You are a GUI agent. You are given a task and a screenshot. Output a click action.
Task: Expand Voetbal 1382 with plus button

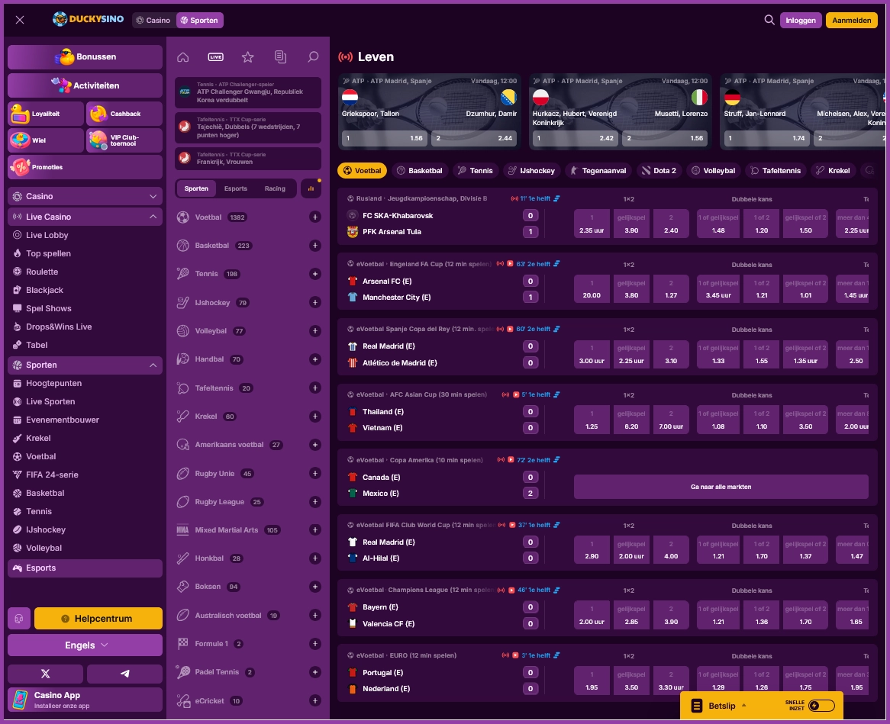tap(315, 217)
